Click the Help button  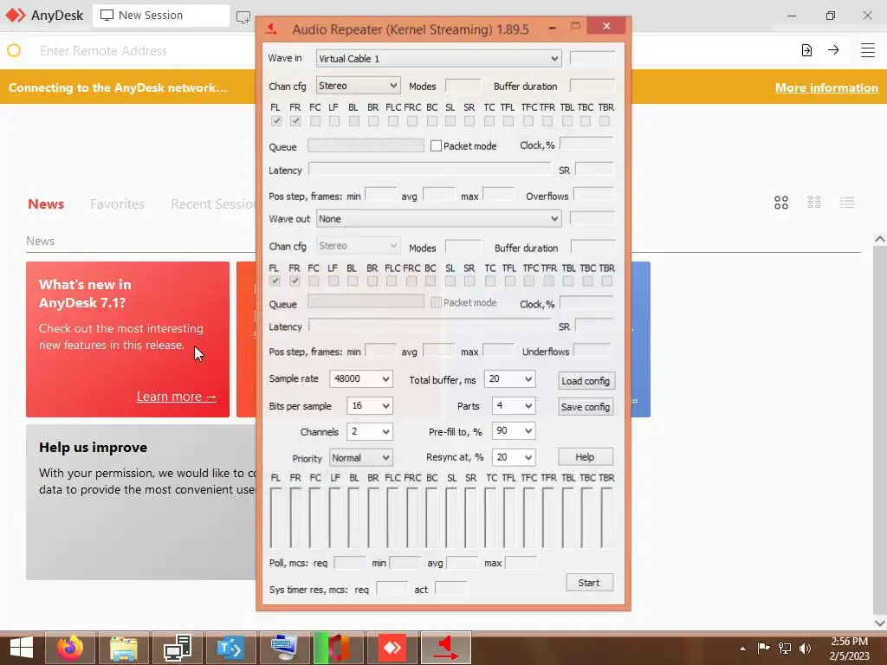pos(586,457)
